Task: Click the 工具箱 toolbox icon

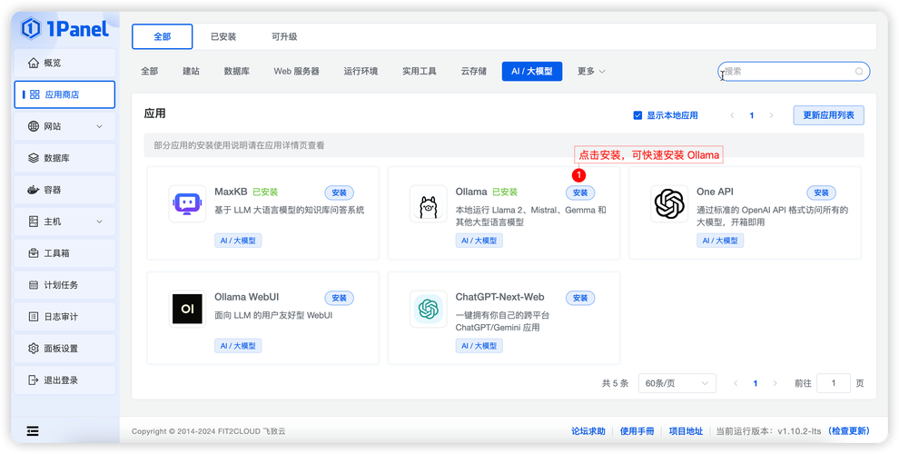Action: tap(34, 252)
